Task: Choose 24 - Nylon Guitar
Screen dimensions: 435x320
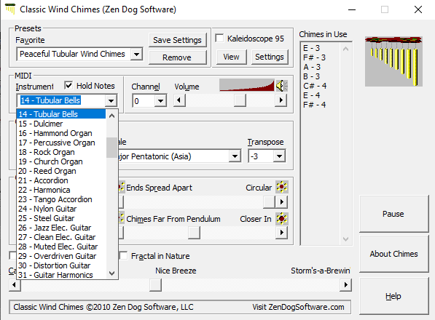Action: (61, 209)
